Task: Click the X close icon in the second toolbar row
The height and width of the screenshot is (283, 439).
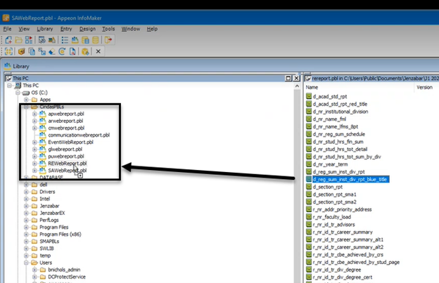Action: (98, 51)
